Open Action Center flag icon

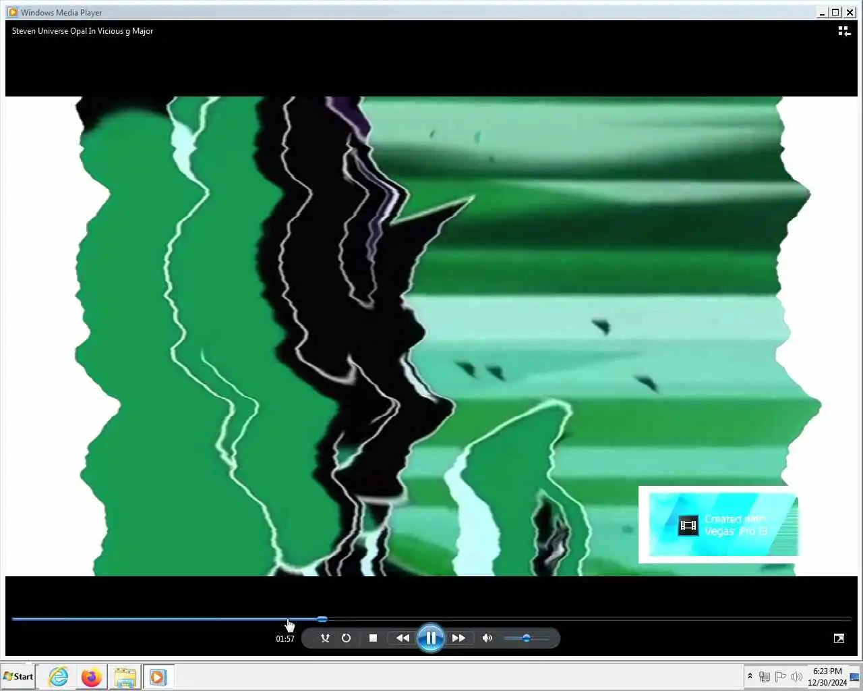point(781,676)
